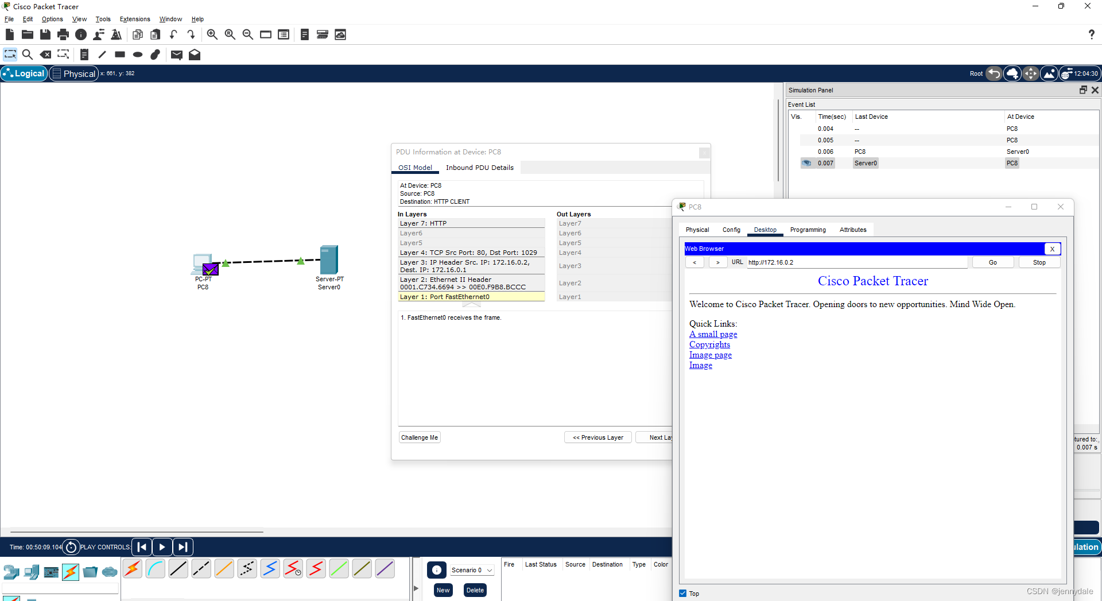Click the Challenge Me button
The height and width of the screenshot is (601, 1102).
pyautogui.click(x=420, y=437)
